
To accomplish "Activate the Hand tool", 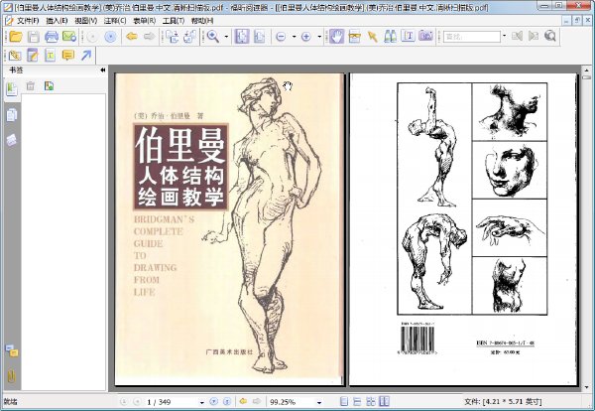I will (x=336, y=37).
